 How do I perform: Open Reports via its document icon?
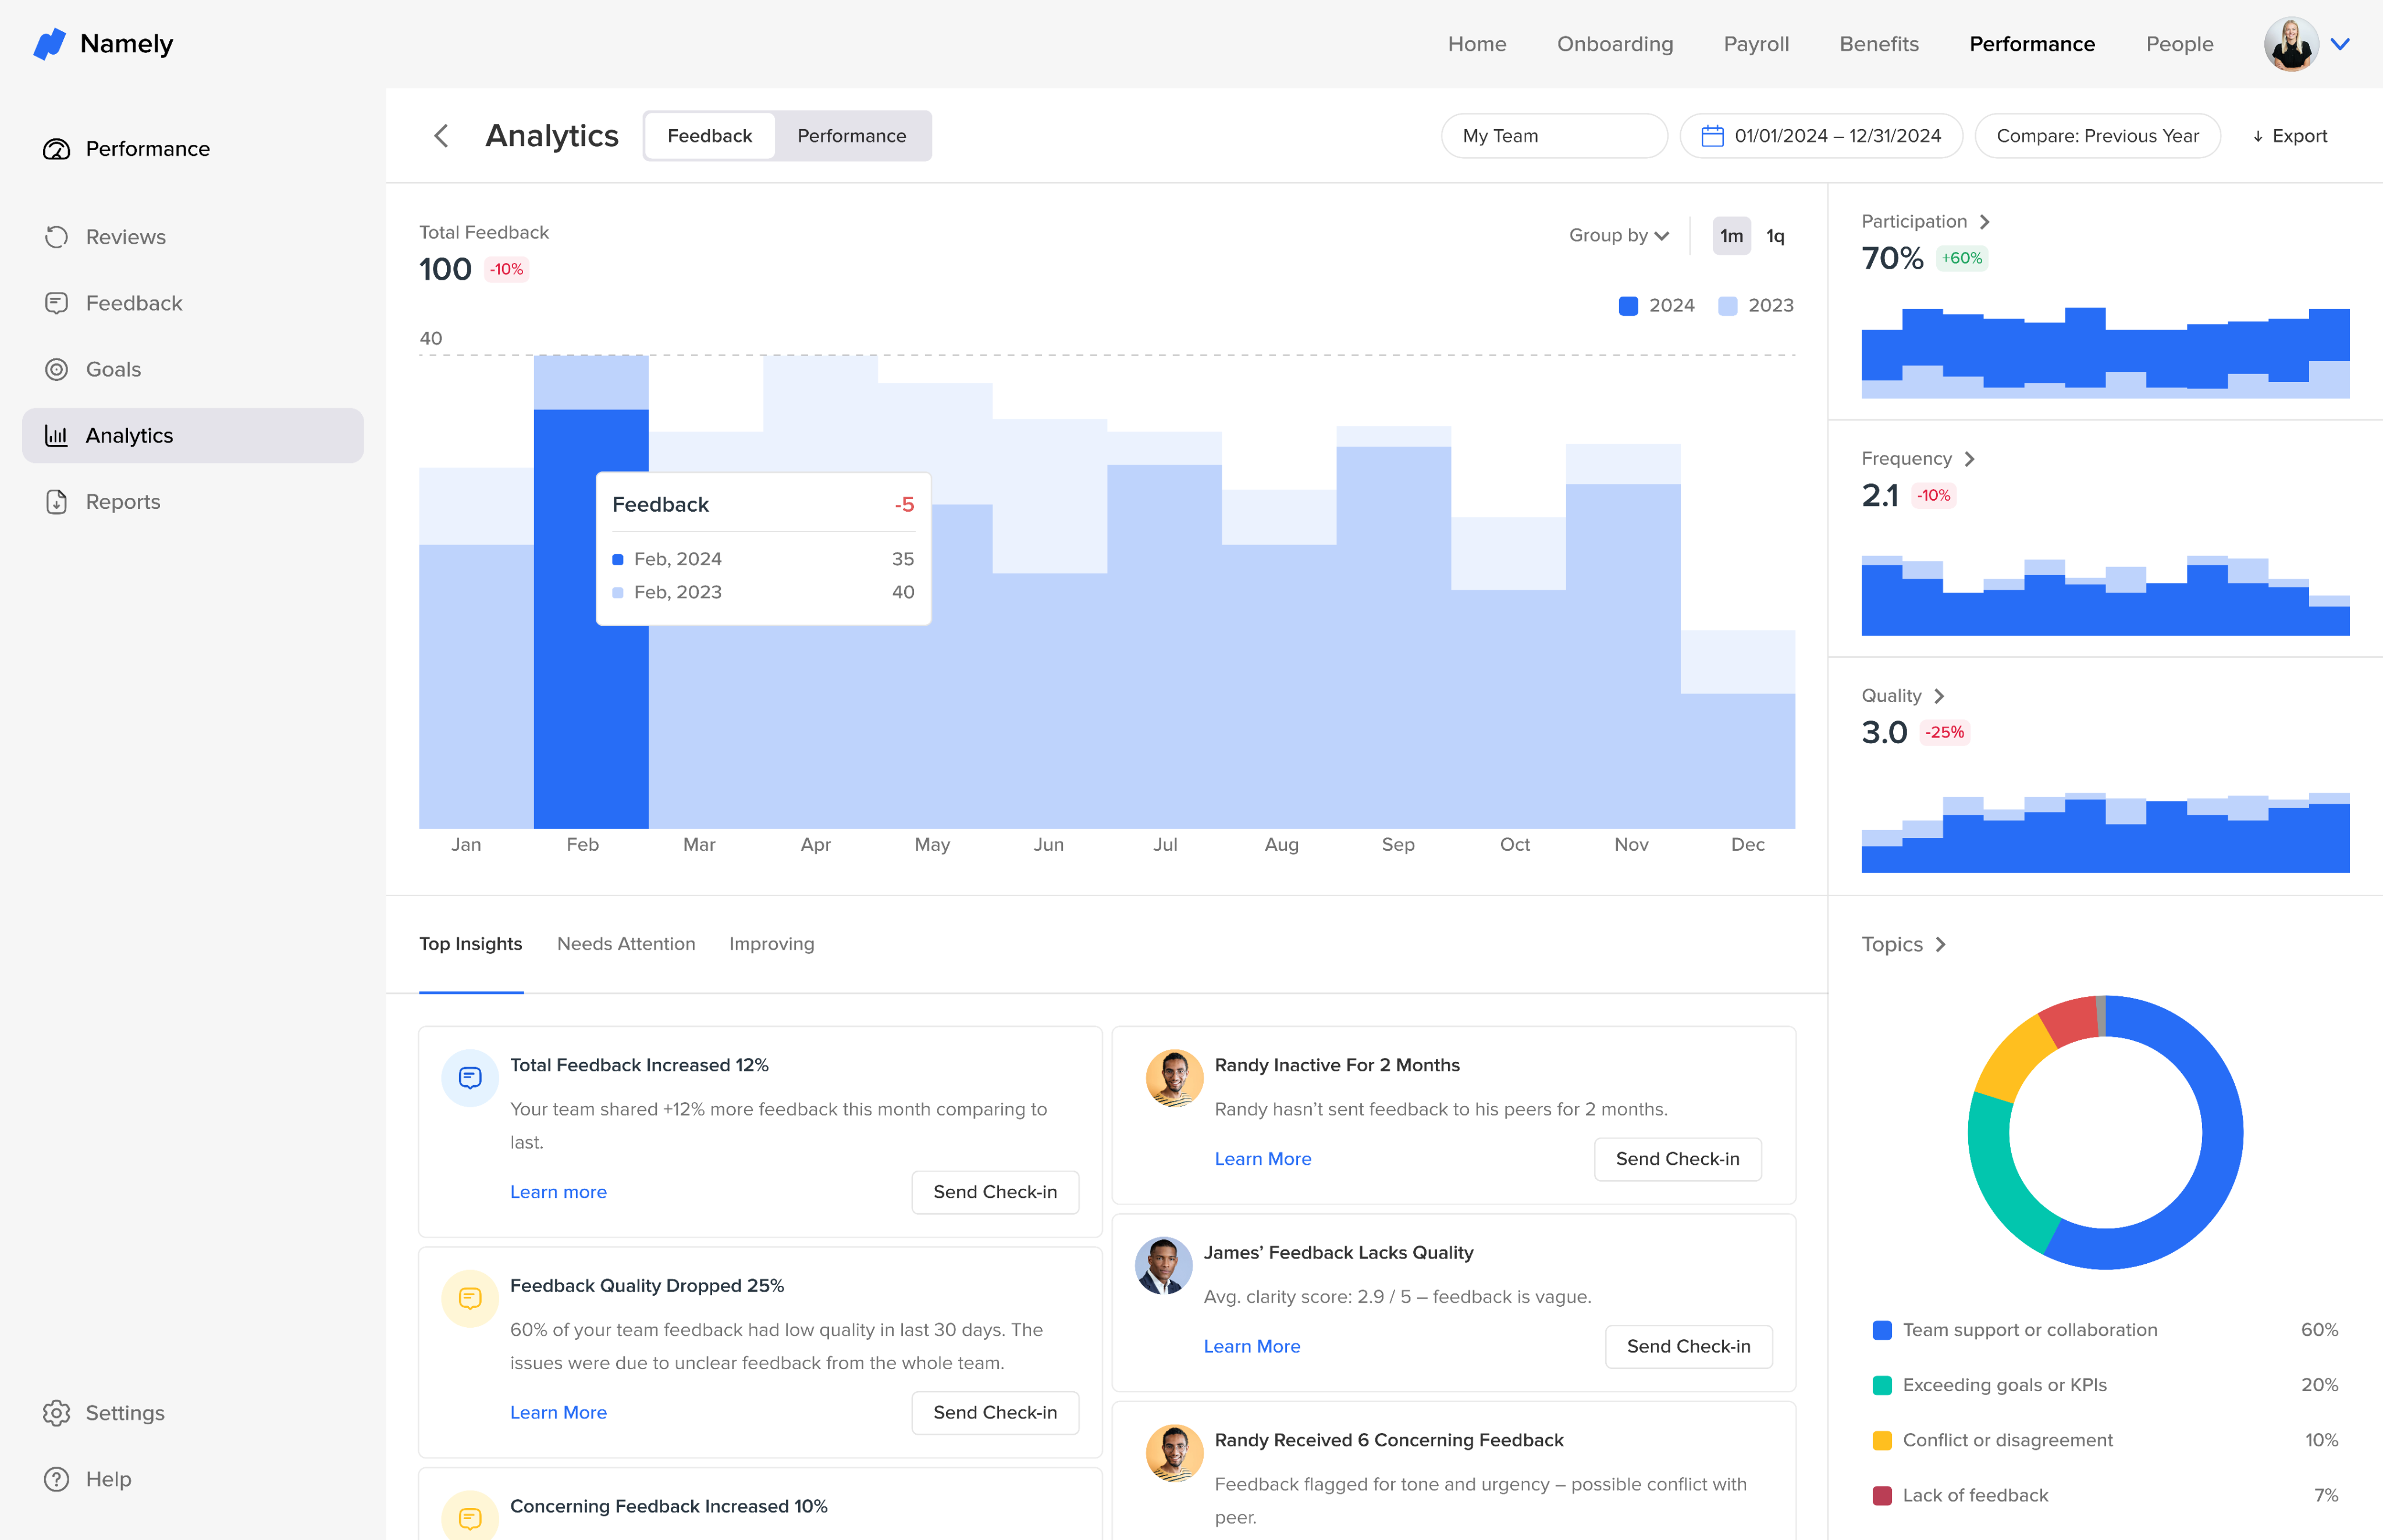[56, 502]
